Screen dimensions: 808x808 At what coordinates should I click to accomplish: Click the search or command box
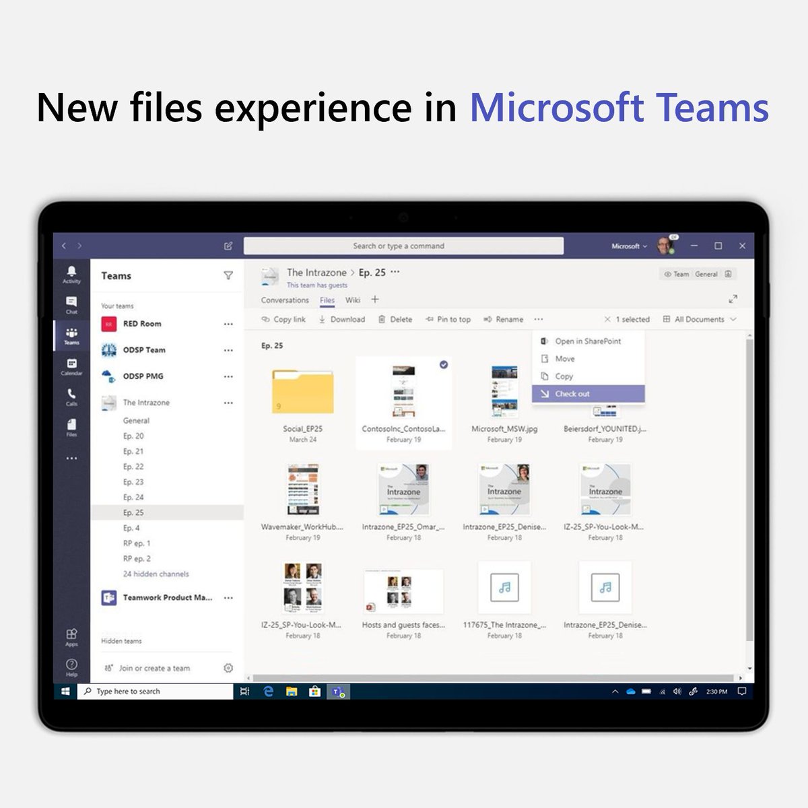(403, 246)
